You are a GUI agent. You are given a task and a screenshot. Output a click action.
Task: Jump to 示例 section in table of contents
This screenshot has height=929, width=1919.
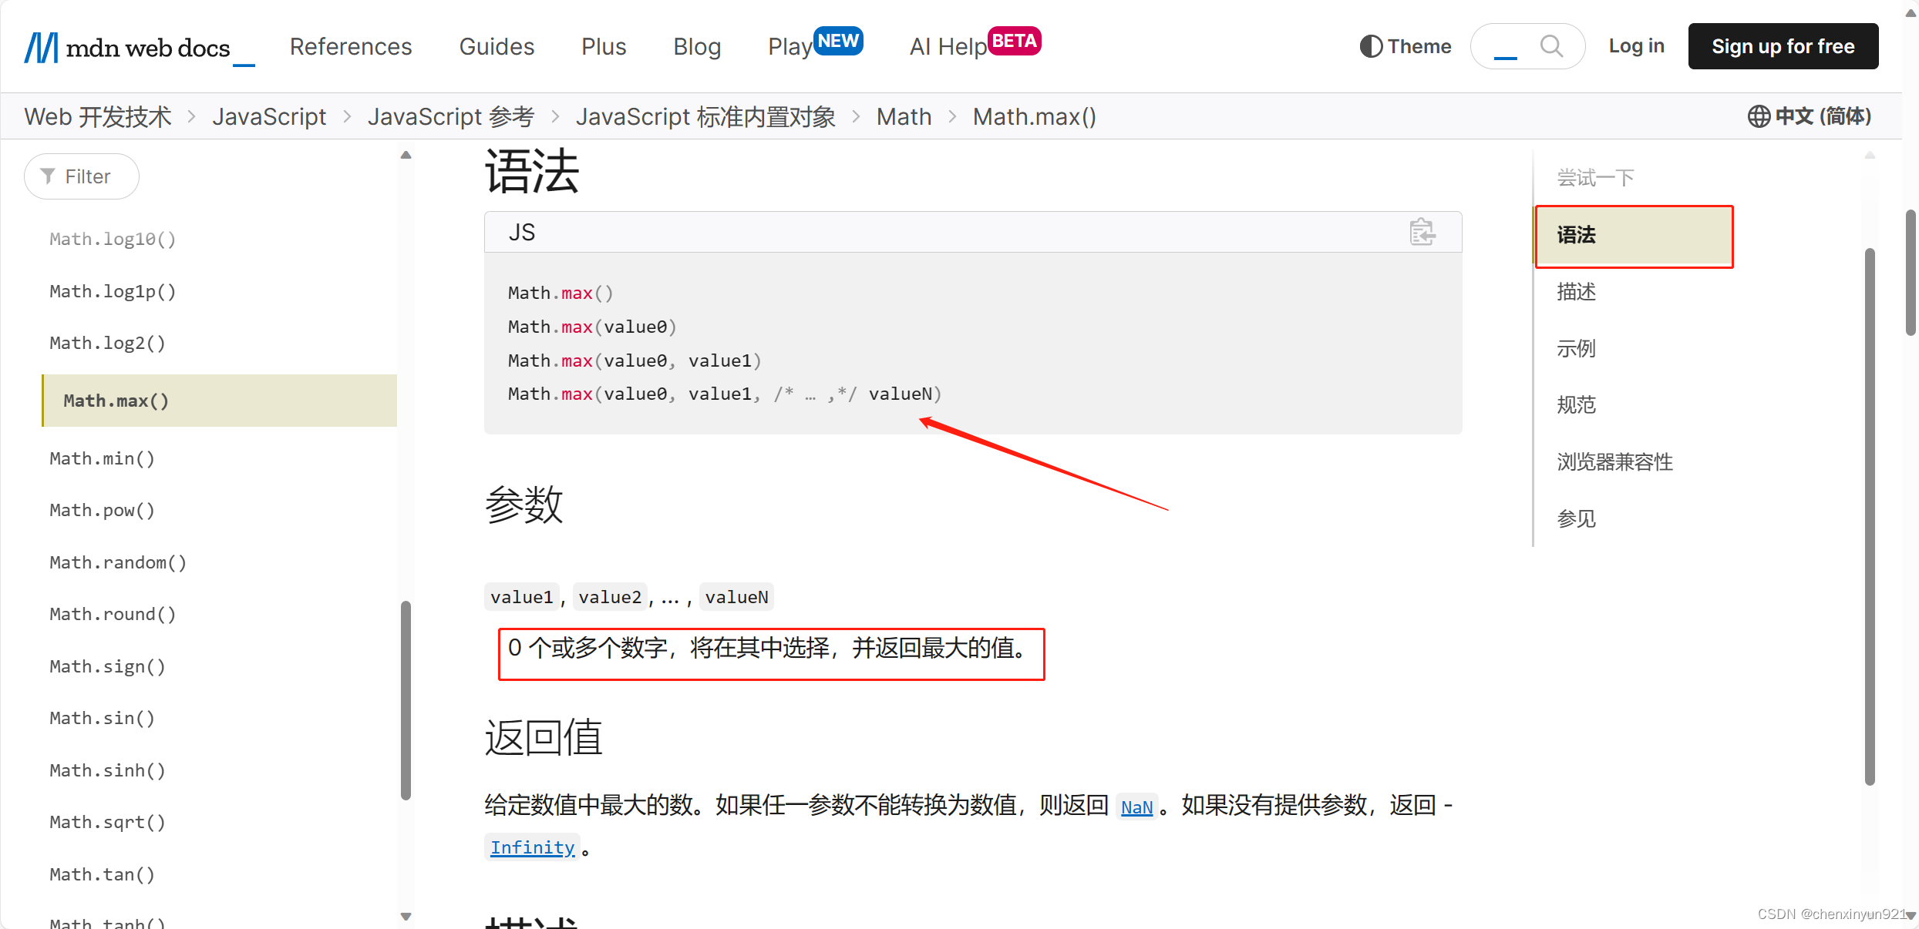[x=1576, y=348]
